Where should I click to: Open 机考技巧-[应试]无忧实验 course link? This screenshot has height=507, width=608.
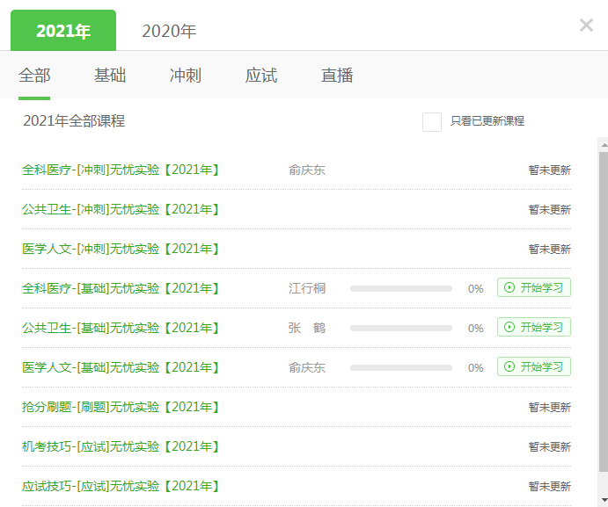click(121, 446)
